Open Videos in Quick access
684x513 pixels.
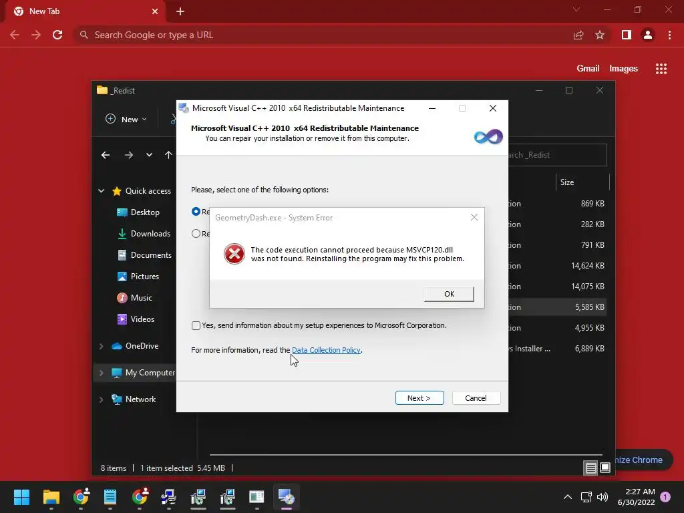click(x=136, y=319)
